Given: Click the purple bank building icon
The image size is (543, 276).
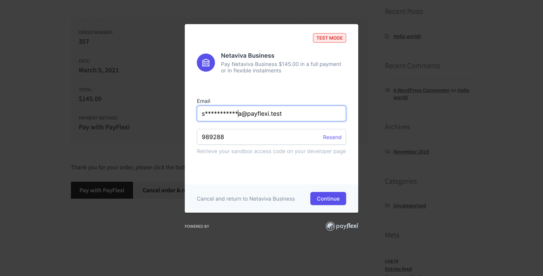Looking at the screenshot, I should coord(206,63).
